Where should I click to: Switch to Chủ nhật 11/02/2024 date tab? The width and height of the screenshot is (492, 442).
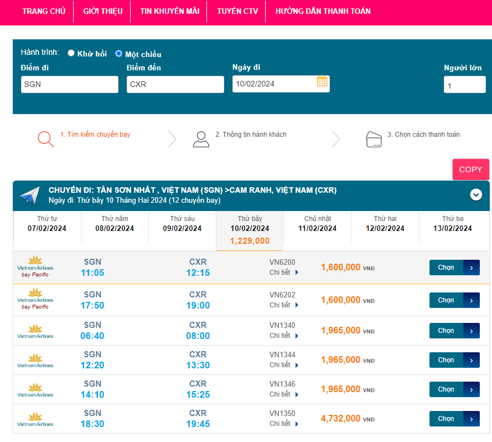pos(317,224)
